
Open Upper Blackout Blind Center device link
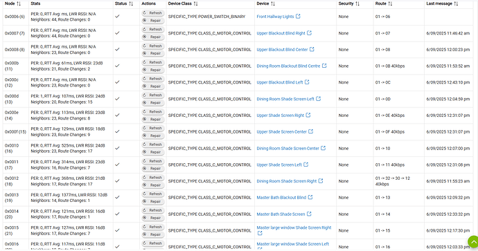tap(282, 50)
